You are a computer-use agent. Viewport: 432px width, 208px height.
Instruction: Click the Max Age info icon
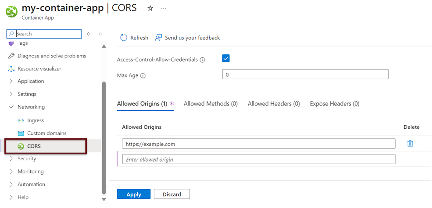pyautogui.click(x=143, y=76)
